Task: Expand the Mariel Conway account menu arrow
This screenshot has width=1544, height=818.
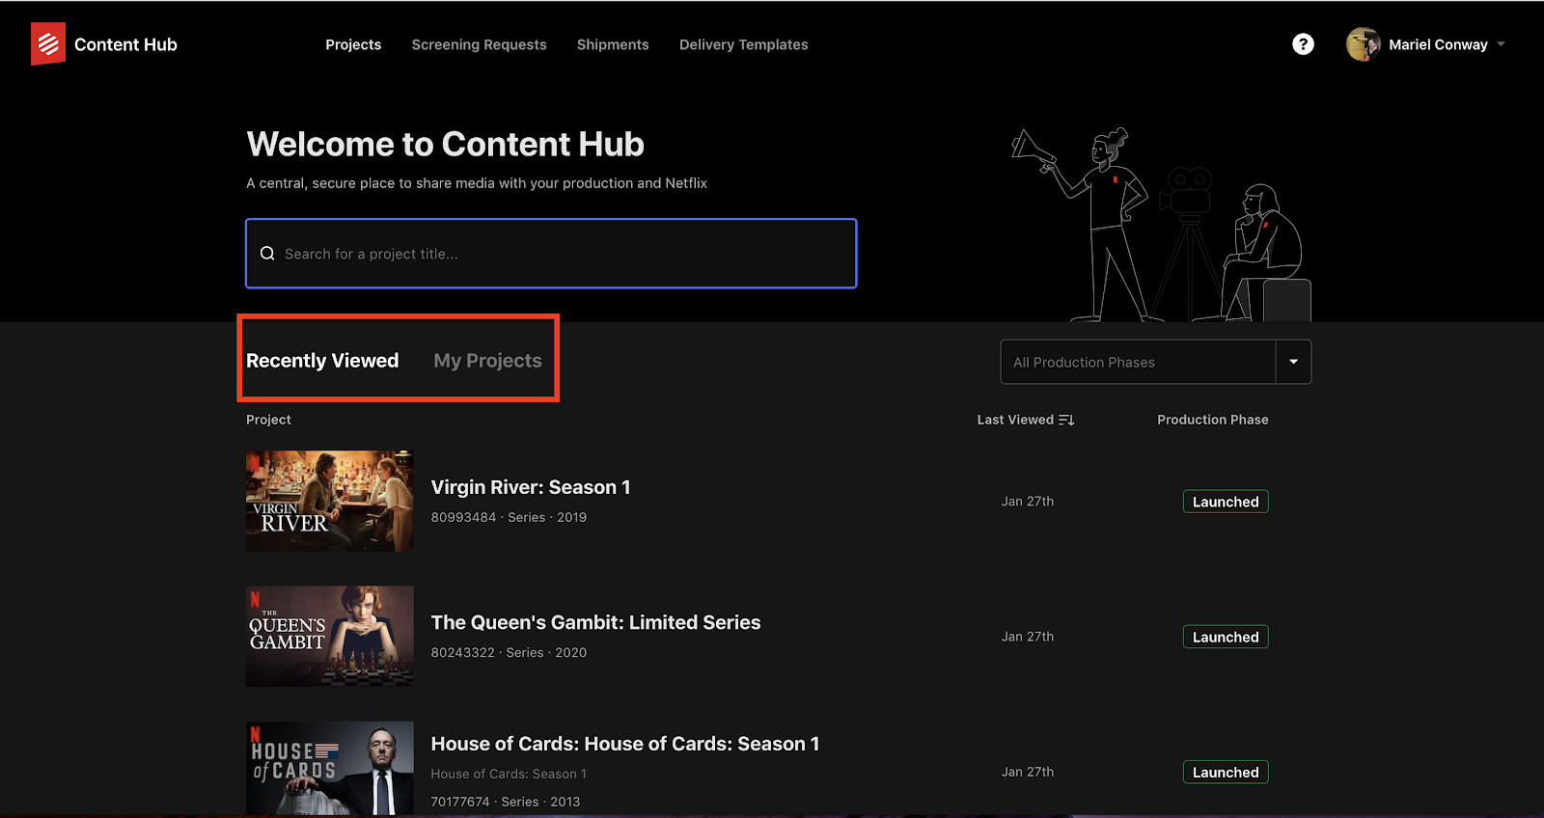Action: click(x=1501, y=44)
